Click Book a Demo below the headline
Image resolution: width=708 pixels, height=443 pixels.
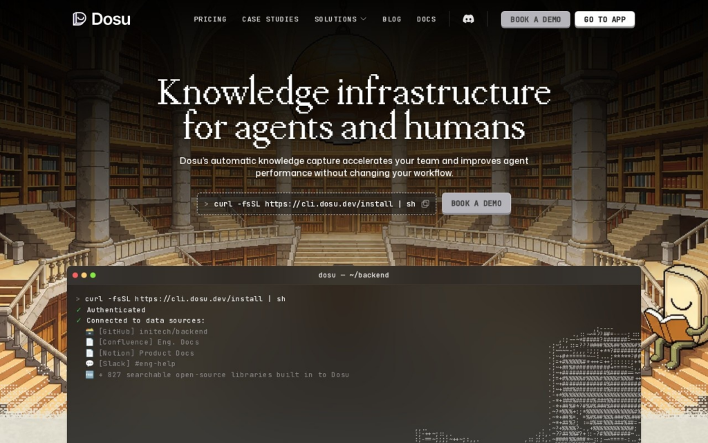pyautogui.click(x=476, y=204)
